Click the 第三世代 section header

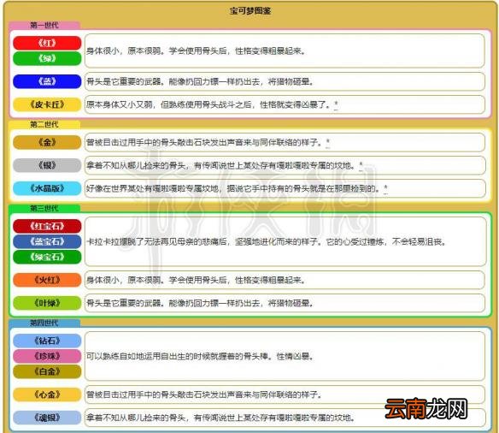tap(44, 209)
